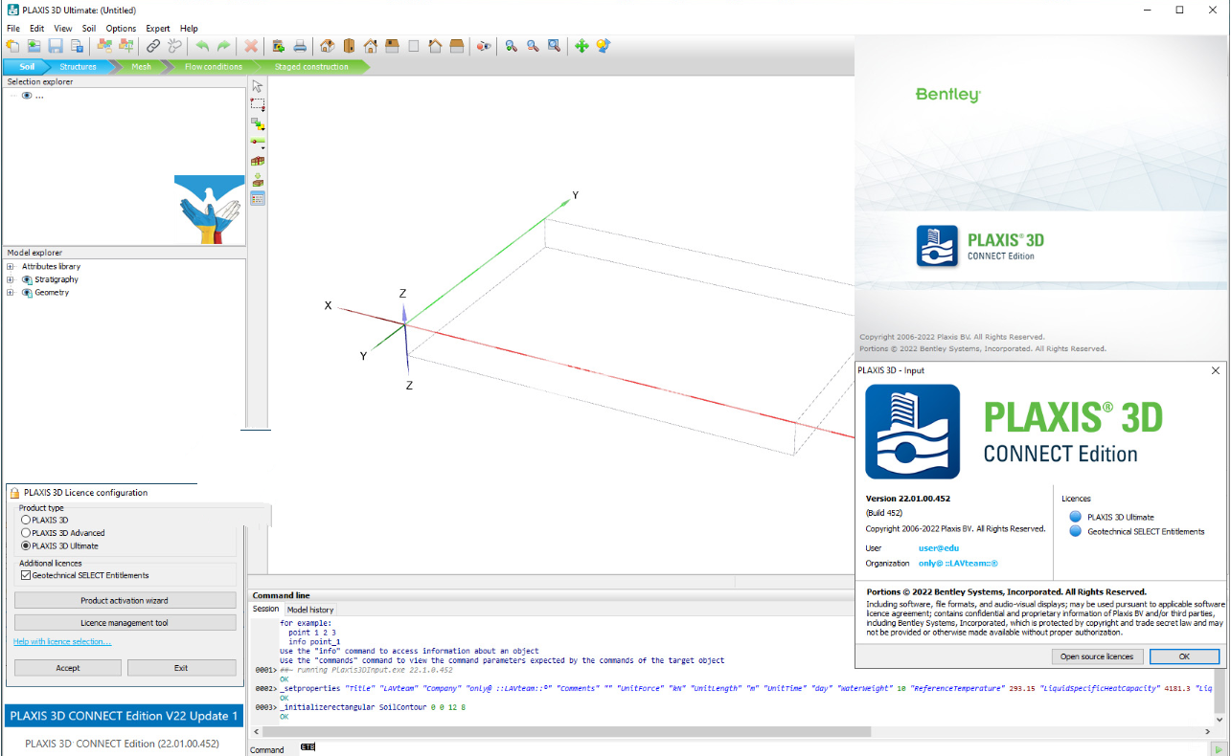Image resolution: width=1231 pixels, height=756 pixels.
Task: Click the Save project floppy icon
Action: pyautogui.click(x=56, y=46)
